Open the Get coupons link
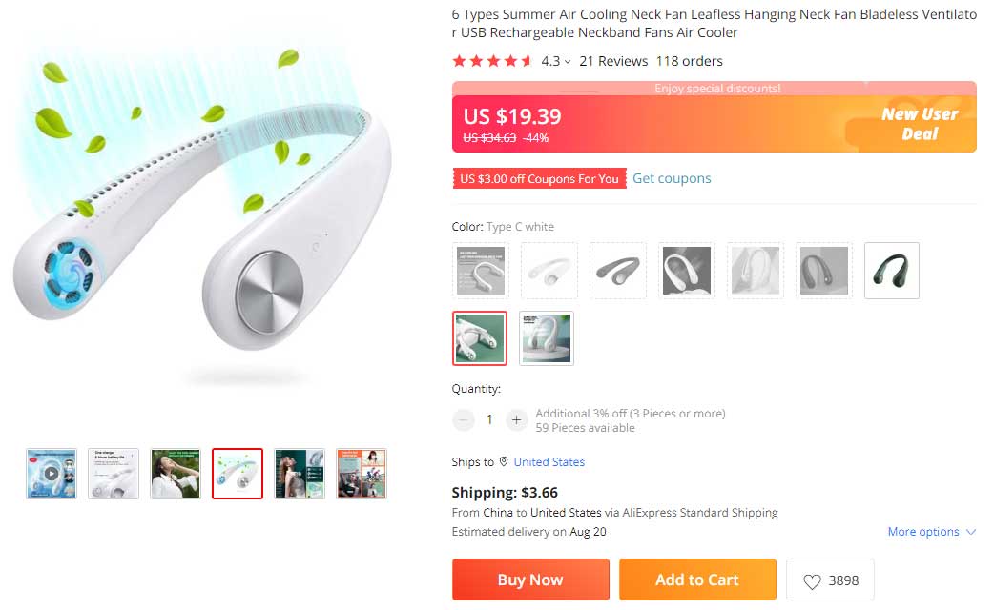Viewport: 994px width, 610px height. 672,178
